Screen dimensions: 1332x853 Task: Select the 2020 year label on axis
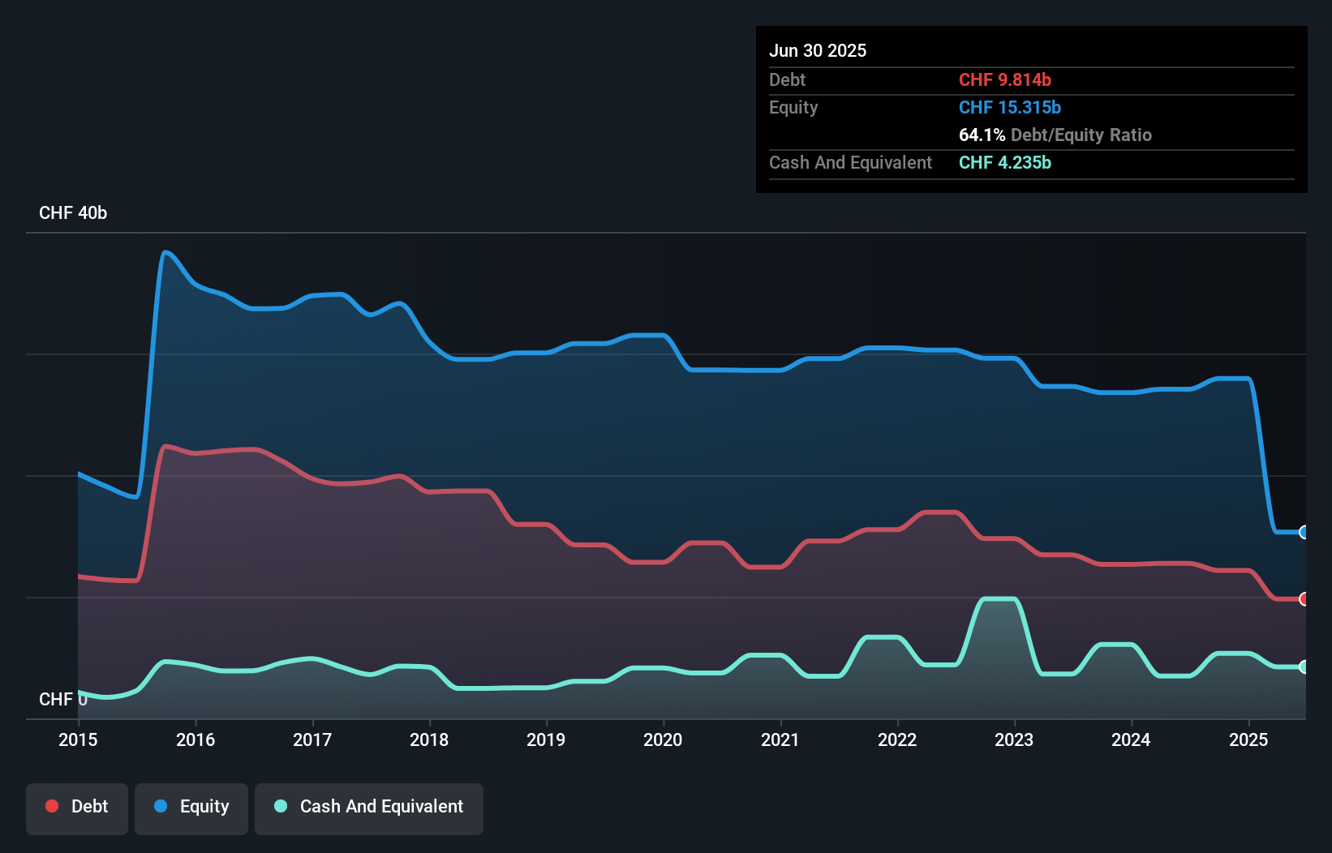pyautogui.click(x=663, y=739)
